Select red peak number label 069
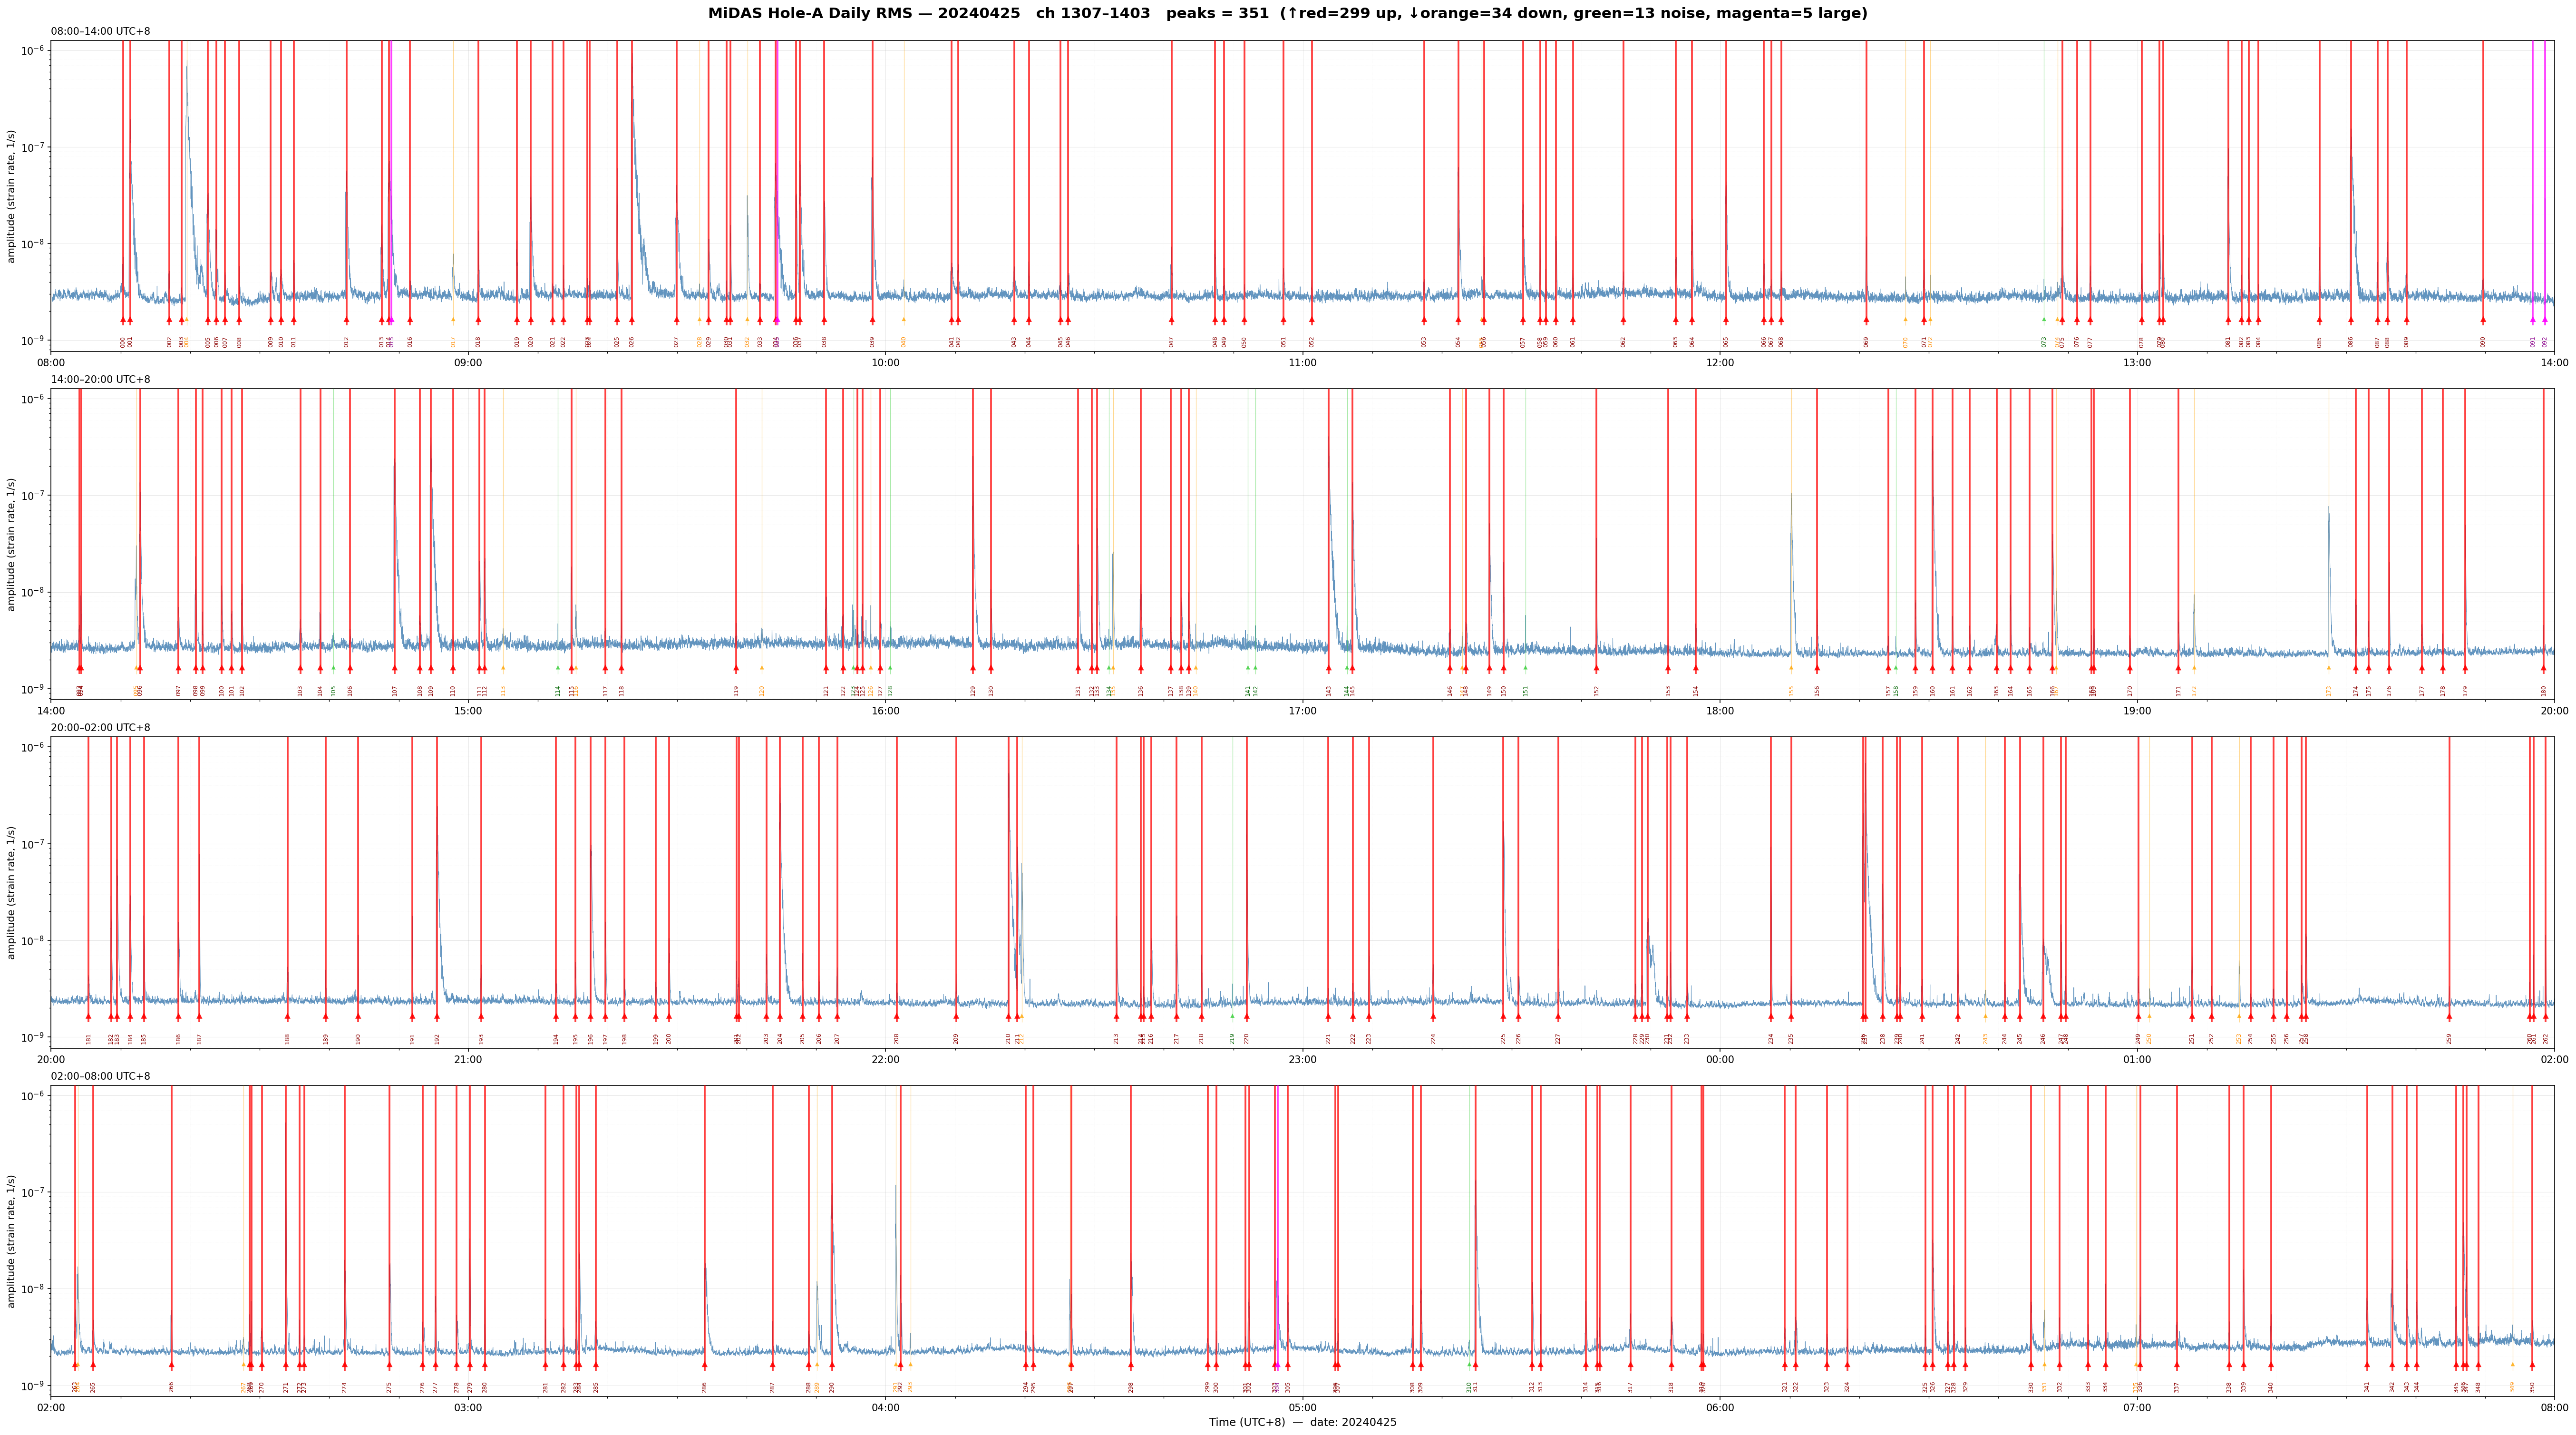The height and width of the screenshot is (1435, 2576). (x=1866, y=342)
